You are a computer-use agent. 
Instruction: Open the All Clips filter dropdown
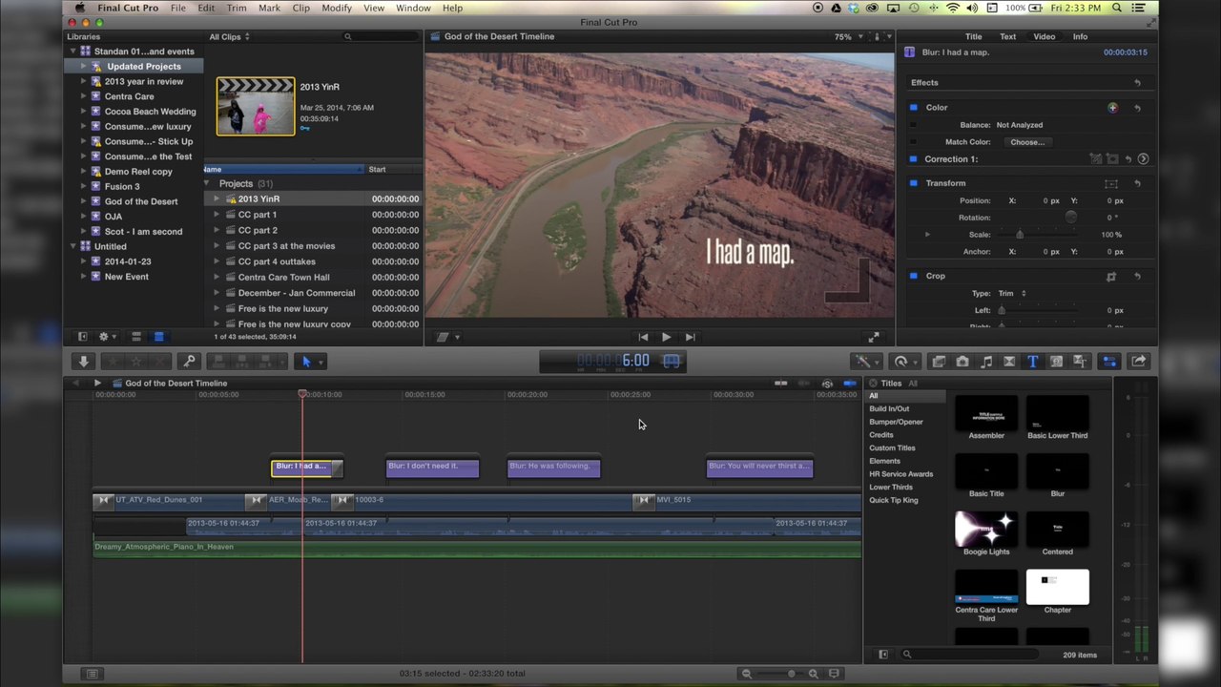coord(230,37)
